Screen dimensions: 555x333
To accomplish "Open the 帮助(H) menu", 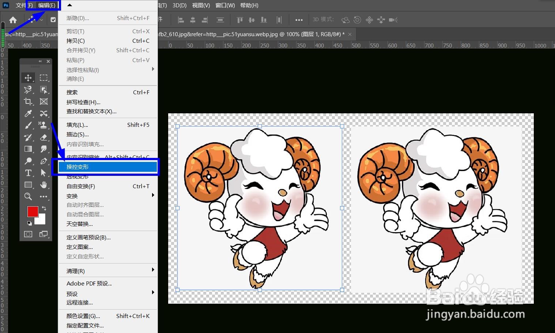I will (x=249, y=5).
